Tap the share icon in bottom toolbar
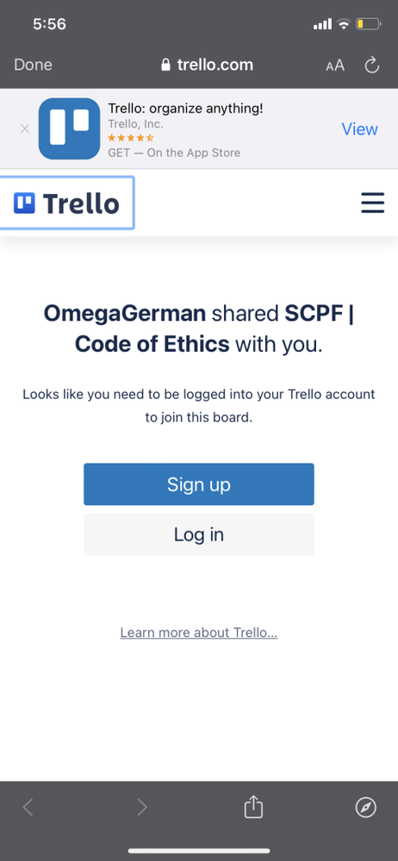Image resolution: width=398 pixels, height=861 pixels. click(253, 808)
